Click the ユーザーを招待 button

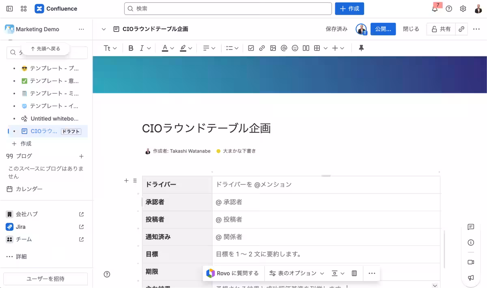coord(45,279)
